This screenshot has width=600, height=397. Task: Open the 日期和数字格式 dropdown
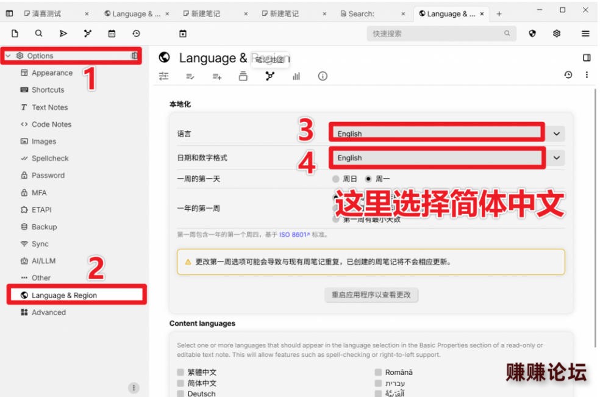(446, 158)
